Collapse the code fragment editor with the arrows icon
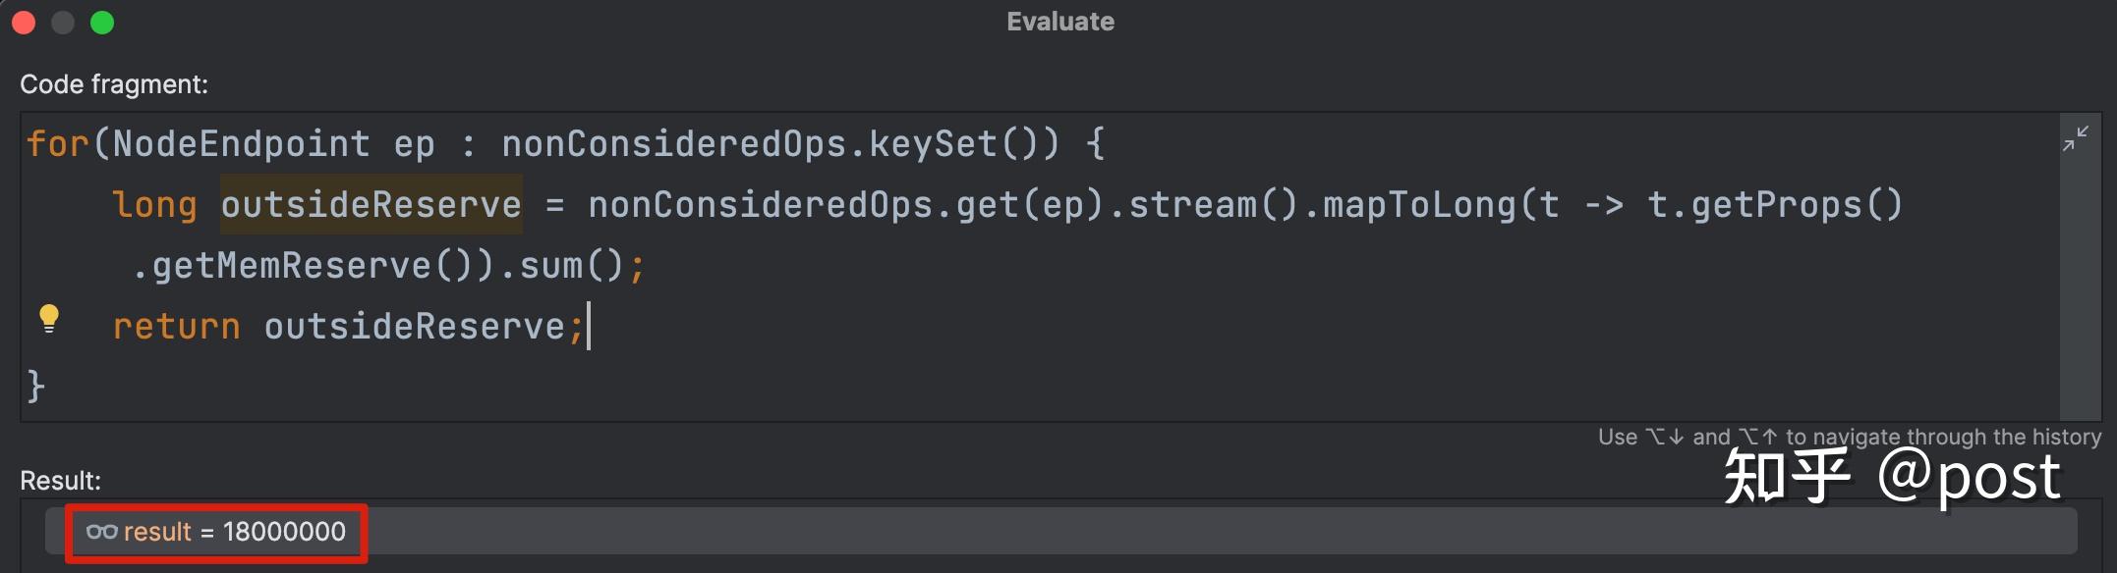This screenshot has width=2117, height=573. (2075, 138)
